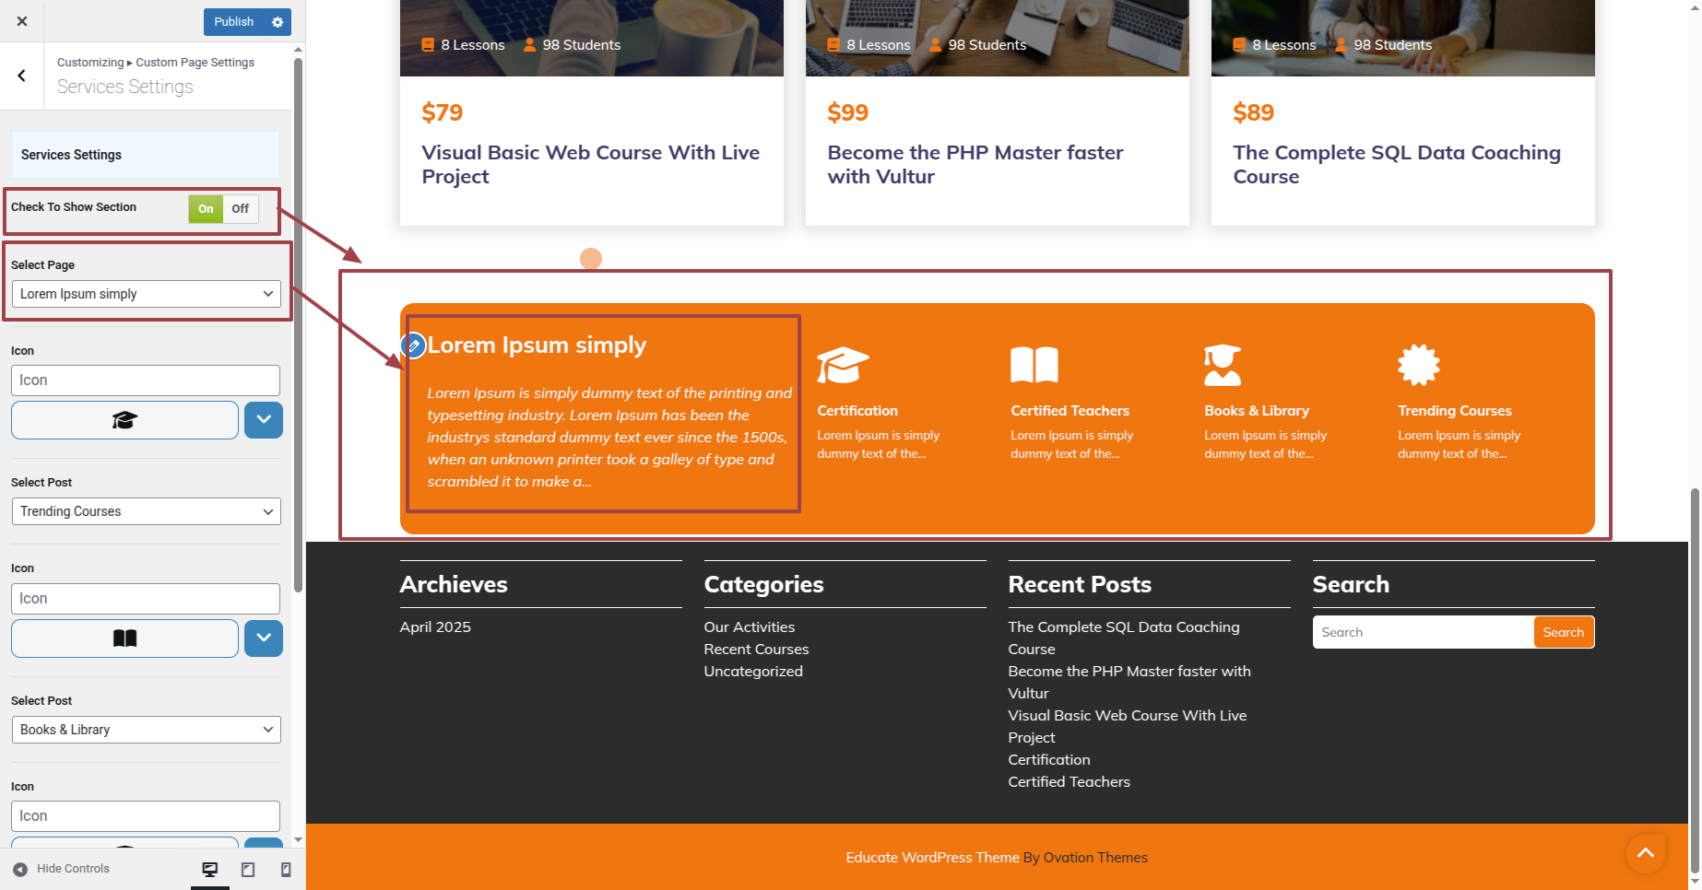Select the graduation cap icon preview
This screenshot has height=890, width=1702.
(x=124, y=420)
